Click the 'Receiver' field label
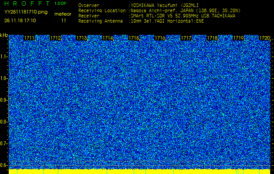This screenshot has width=274, height=174. click(x=89, y=16)
